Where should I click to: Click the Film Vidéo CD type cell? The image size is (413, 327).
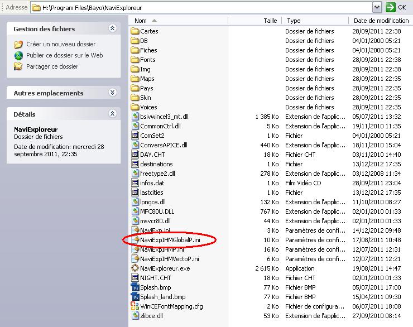pos(303,183)
